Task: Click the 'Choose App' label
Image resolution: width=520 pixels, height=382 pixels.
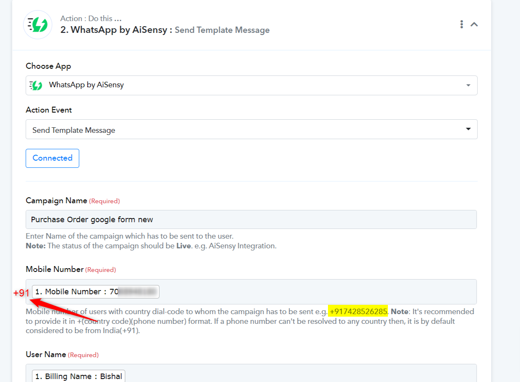Action: tap(49, 66)
